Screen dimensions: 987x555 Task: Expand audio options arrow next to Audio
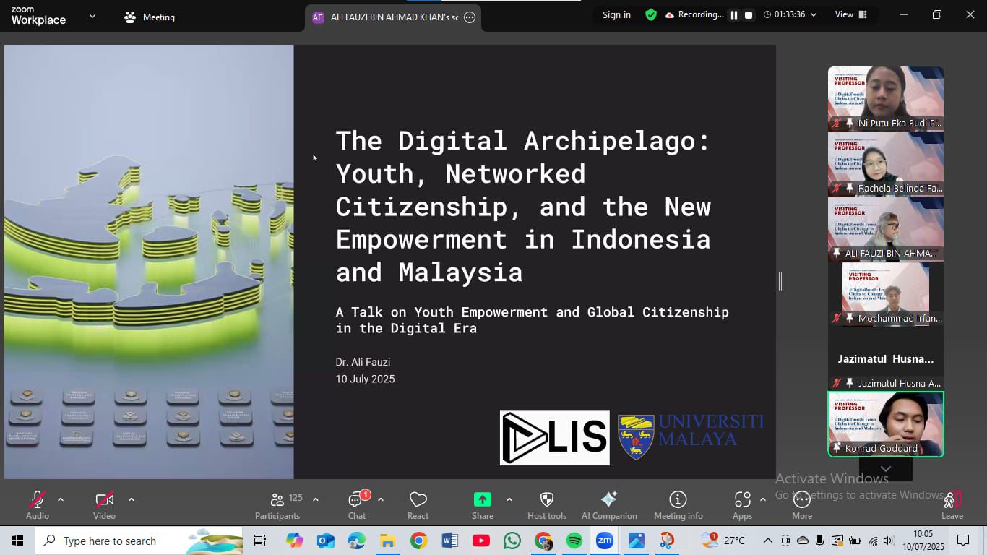(x=61, y=499)
